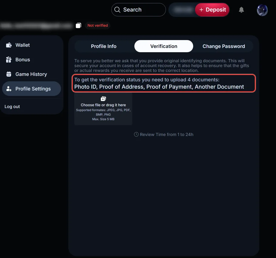Focus the Search input field

click(x=139, y=10)
